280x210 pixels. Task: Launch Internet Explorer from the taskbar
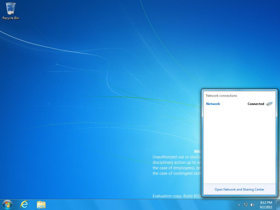25,205
